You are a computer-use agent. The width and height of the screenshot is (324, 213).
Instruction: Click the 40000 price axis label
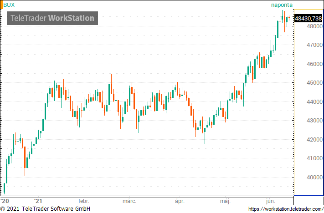[314, 177]
